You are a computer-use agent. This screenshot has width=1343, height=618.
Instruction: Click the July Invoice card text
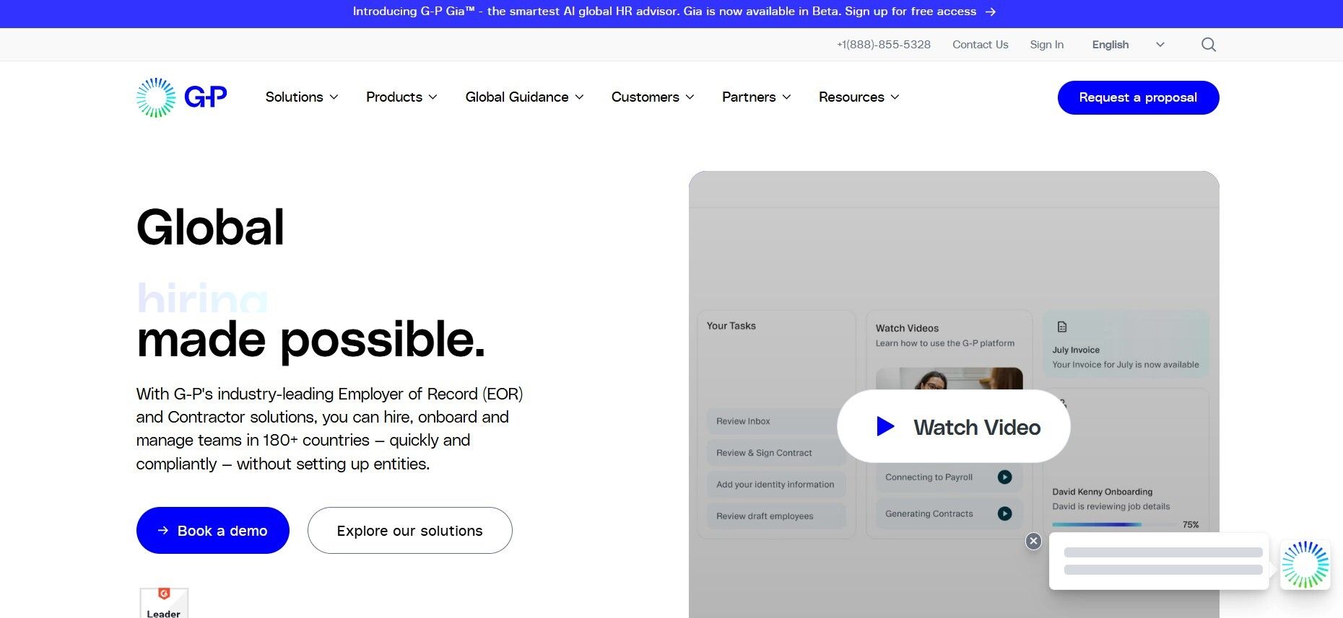(1125, 357)
